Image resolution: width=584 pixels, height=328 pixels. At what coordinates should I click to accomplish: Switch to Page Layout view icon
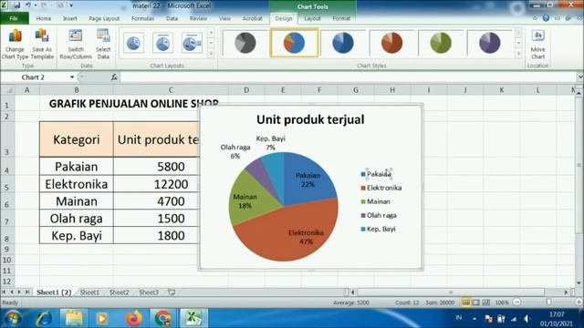476,302
